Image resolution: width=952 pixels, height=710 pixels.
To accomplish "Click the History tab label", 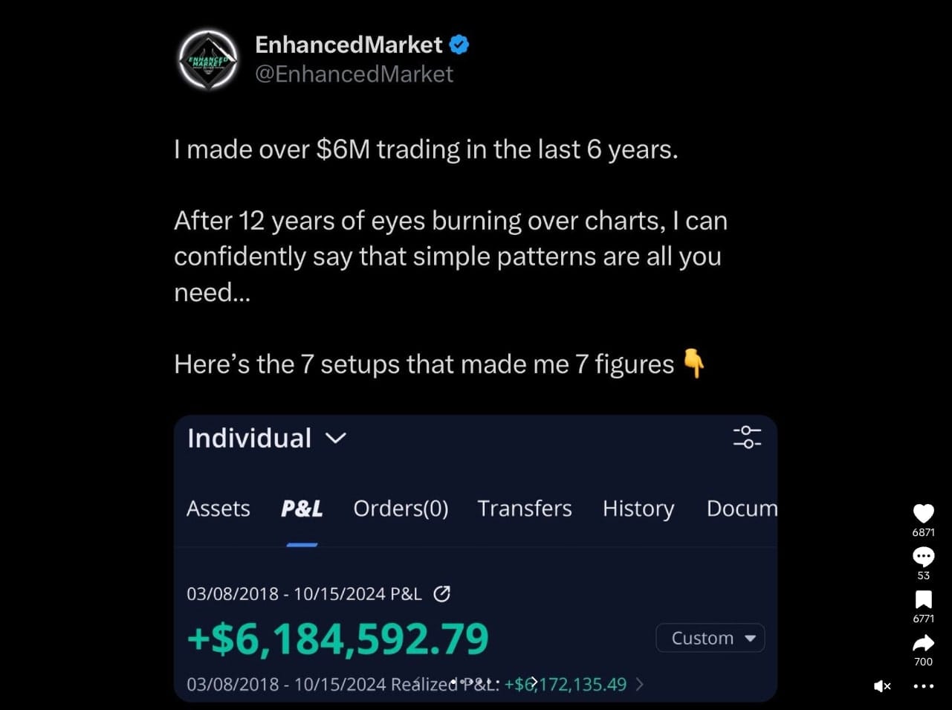I will pyautogui.click(x=638, y=509).
